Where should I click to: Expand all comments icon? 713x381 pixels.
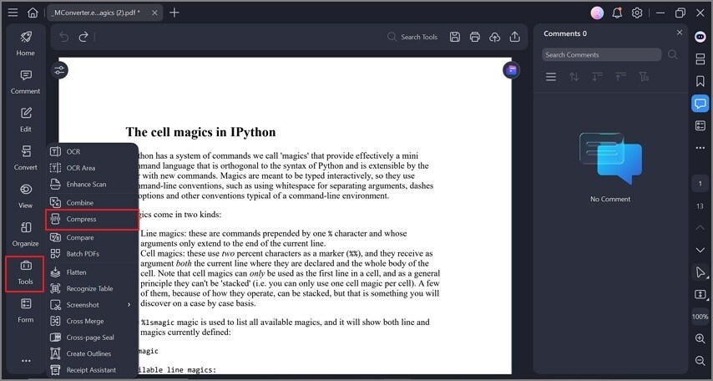[598, 77]
